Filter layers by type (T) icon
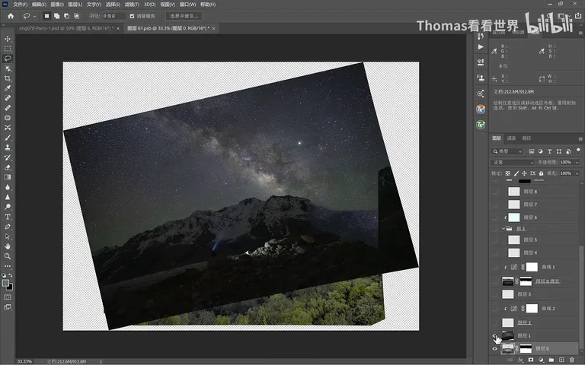The image size is (585, 365). (549, 151)
